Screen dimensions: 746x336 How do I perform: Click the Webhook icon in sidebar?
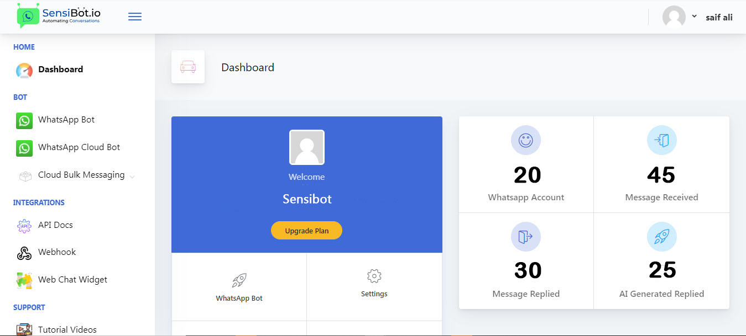(x=24, y=253)
